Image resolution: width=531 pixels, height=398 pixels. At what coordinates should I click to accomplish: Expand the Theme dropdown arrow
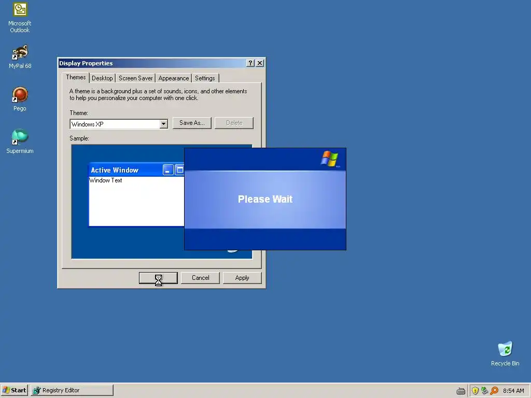[x=163, y=124]
